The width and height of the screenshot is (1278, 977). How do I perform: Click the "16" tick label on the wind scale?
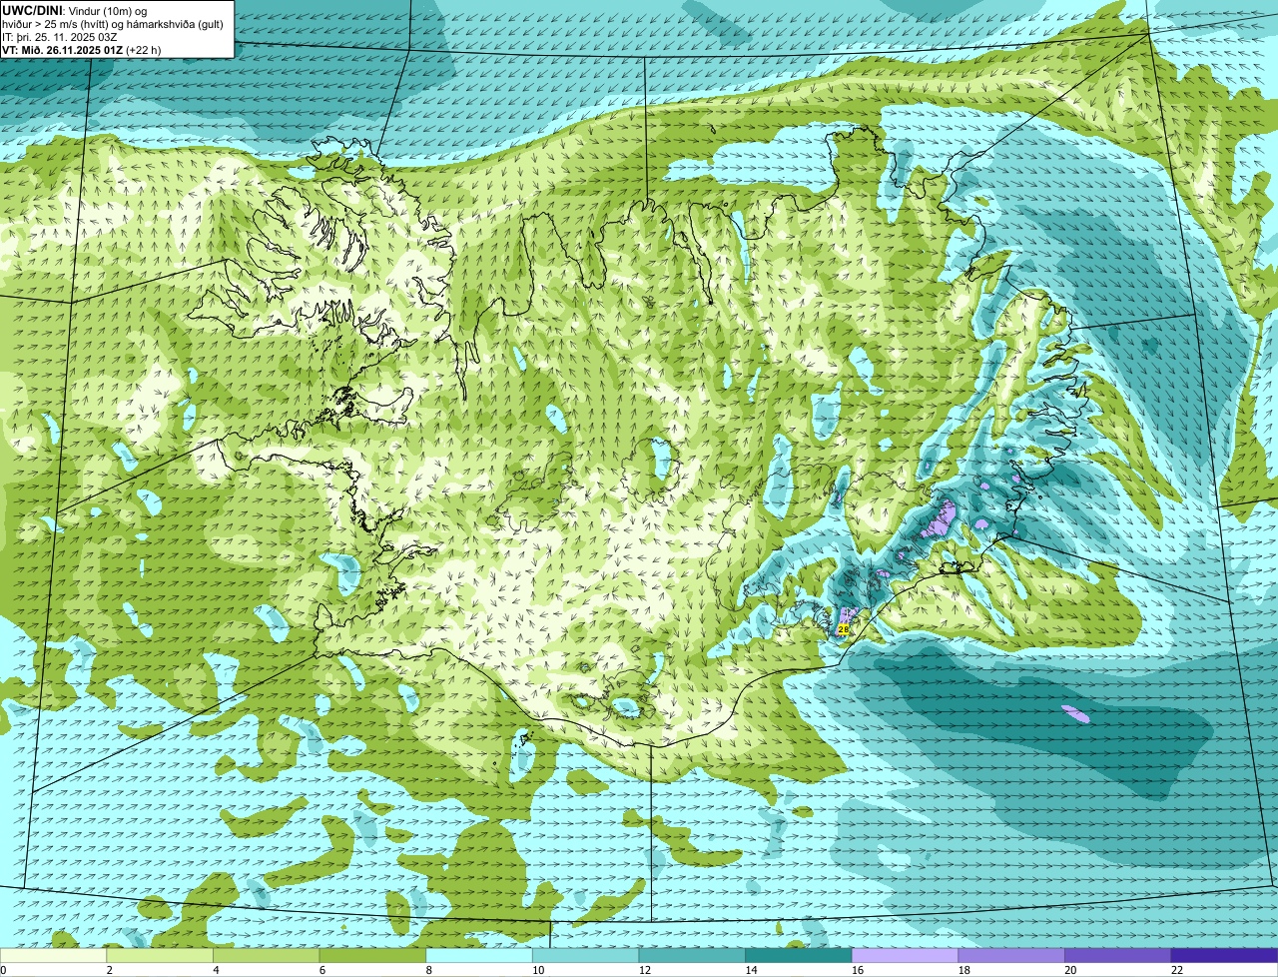coord(858,970)
